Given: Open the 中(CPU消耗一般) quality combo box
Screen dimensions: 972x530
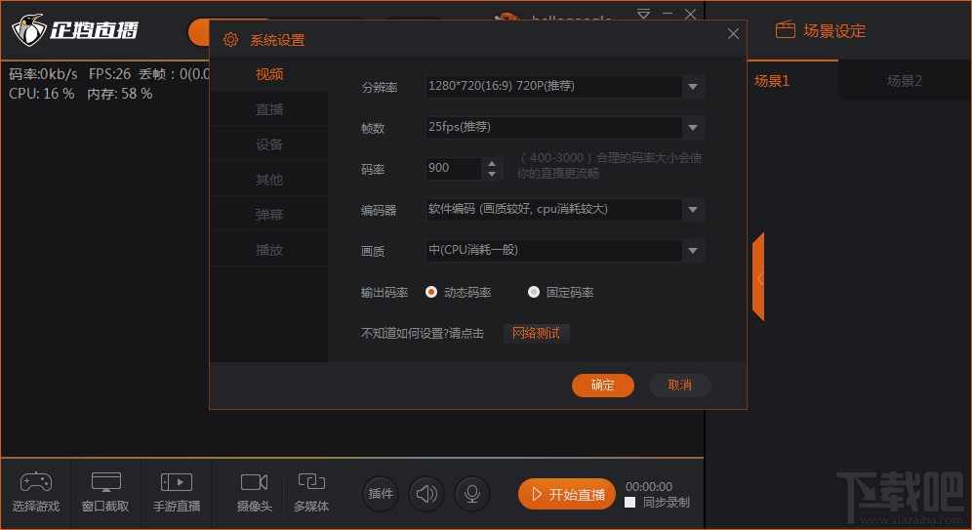Looking at the screenshot, I should click(565, 251).
